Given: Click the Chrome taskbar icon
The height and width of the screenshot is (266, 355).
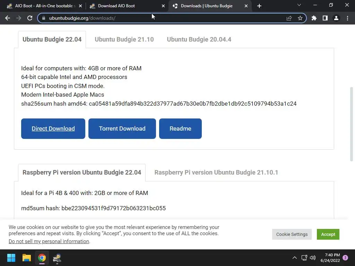Looking at the screenshot, I should [x=42, y=258].
